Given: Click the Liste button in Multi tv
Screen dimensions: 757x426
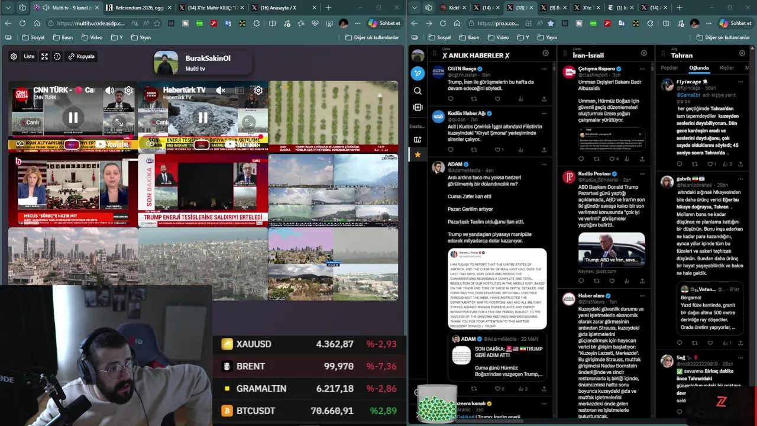Looking at the screenshot, I should click(29, 56).
